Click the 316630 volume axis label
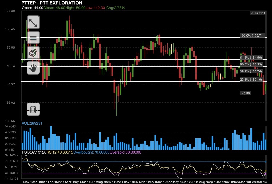 (x=10, y=138)
